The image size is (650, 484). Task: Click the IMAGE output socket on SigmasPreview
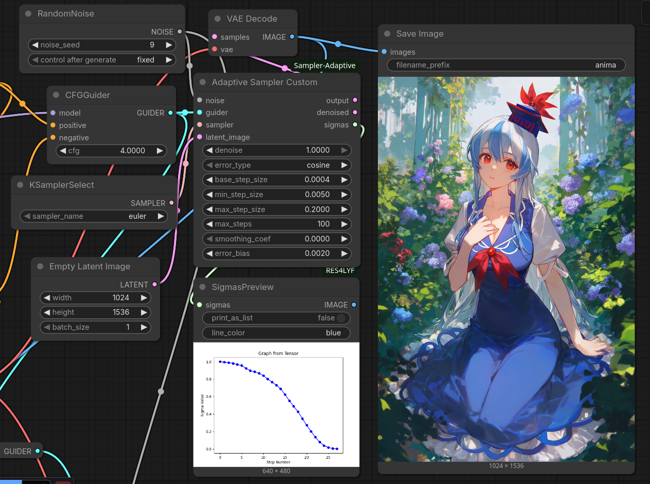click(354, 304)
